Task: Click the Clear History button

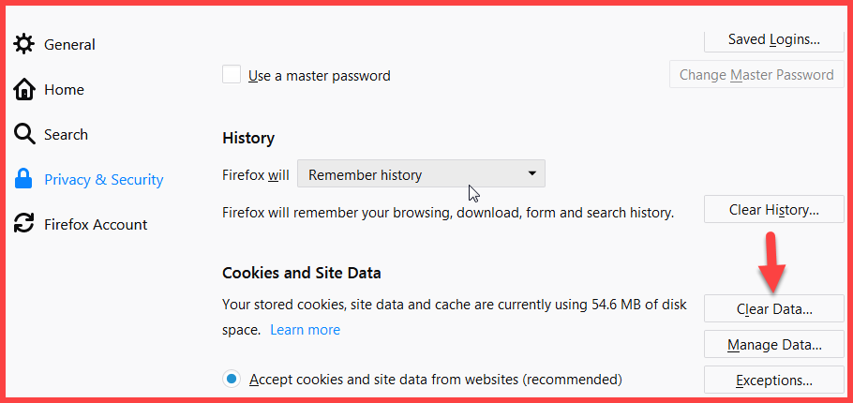Action: 773,209
